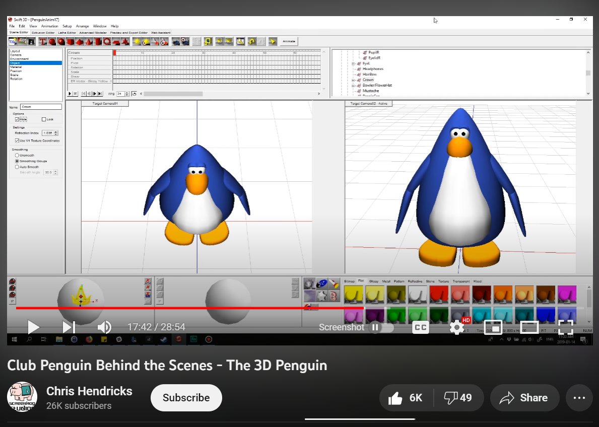Open the File menu

[12, 26]
